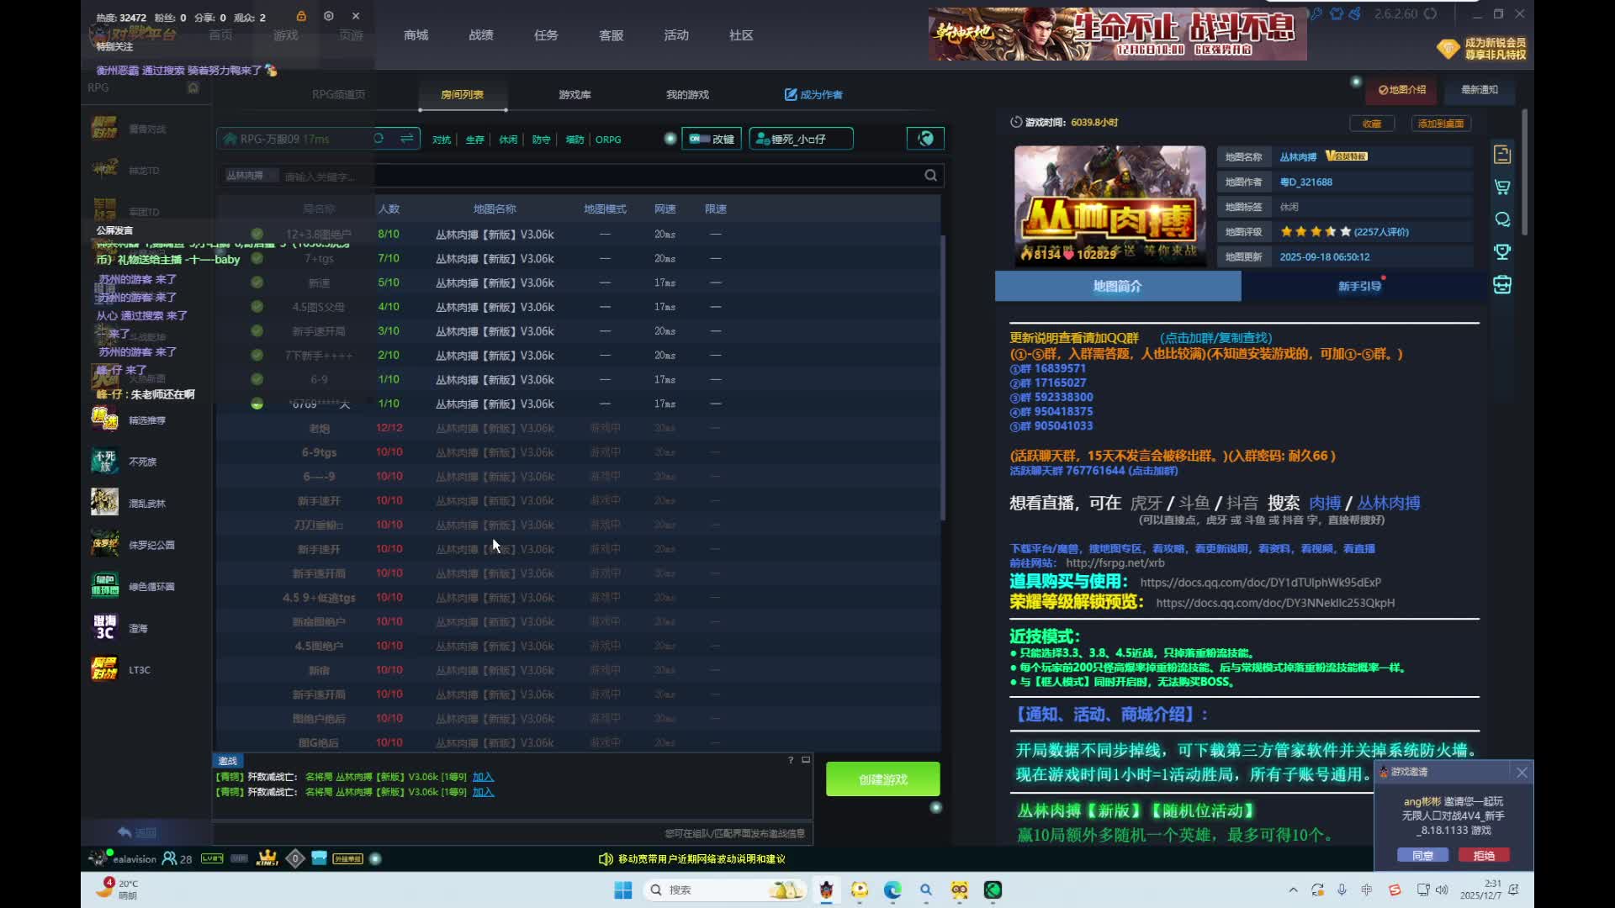
Task: Select the 休闲 category filter
Action: [508, 140]
